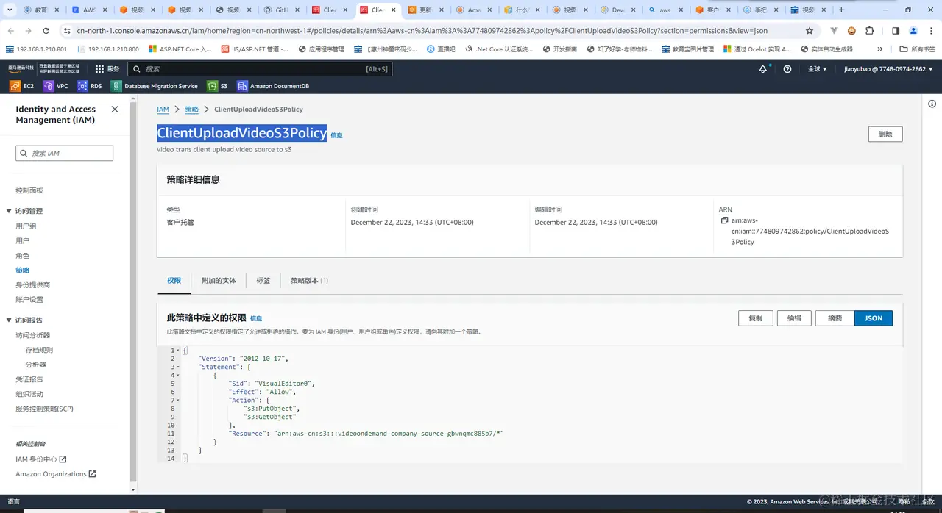
Task: Open the RDS service shortcut
Action: tap(90, 86)
